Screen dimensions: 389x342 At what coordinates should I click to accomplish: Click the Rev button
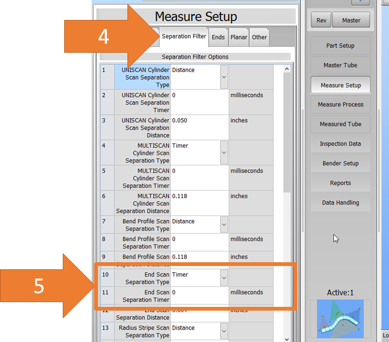tap(321, 20)
